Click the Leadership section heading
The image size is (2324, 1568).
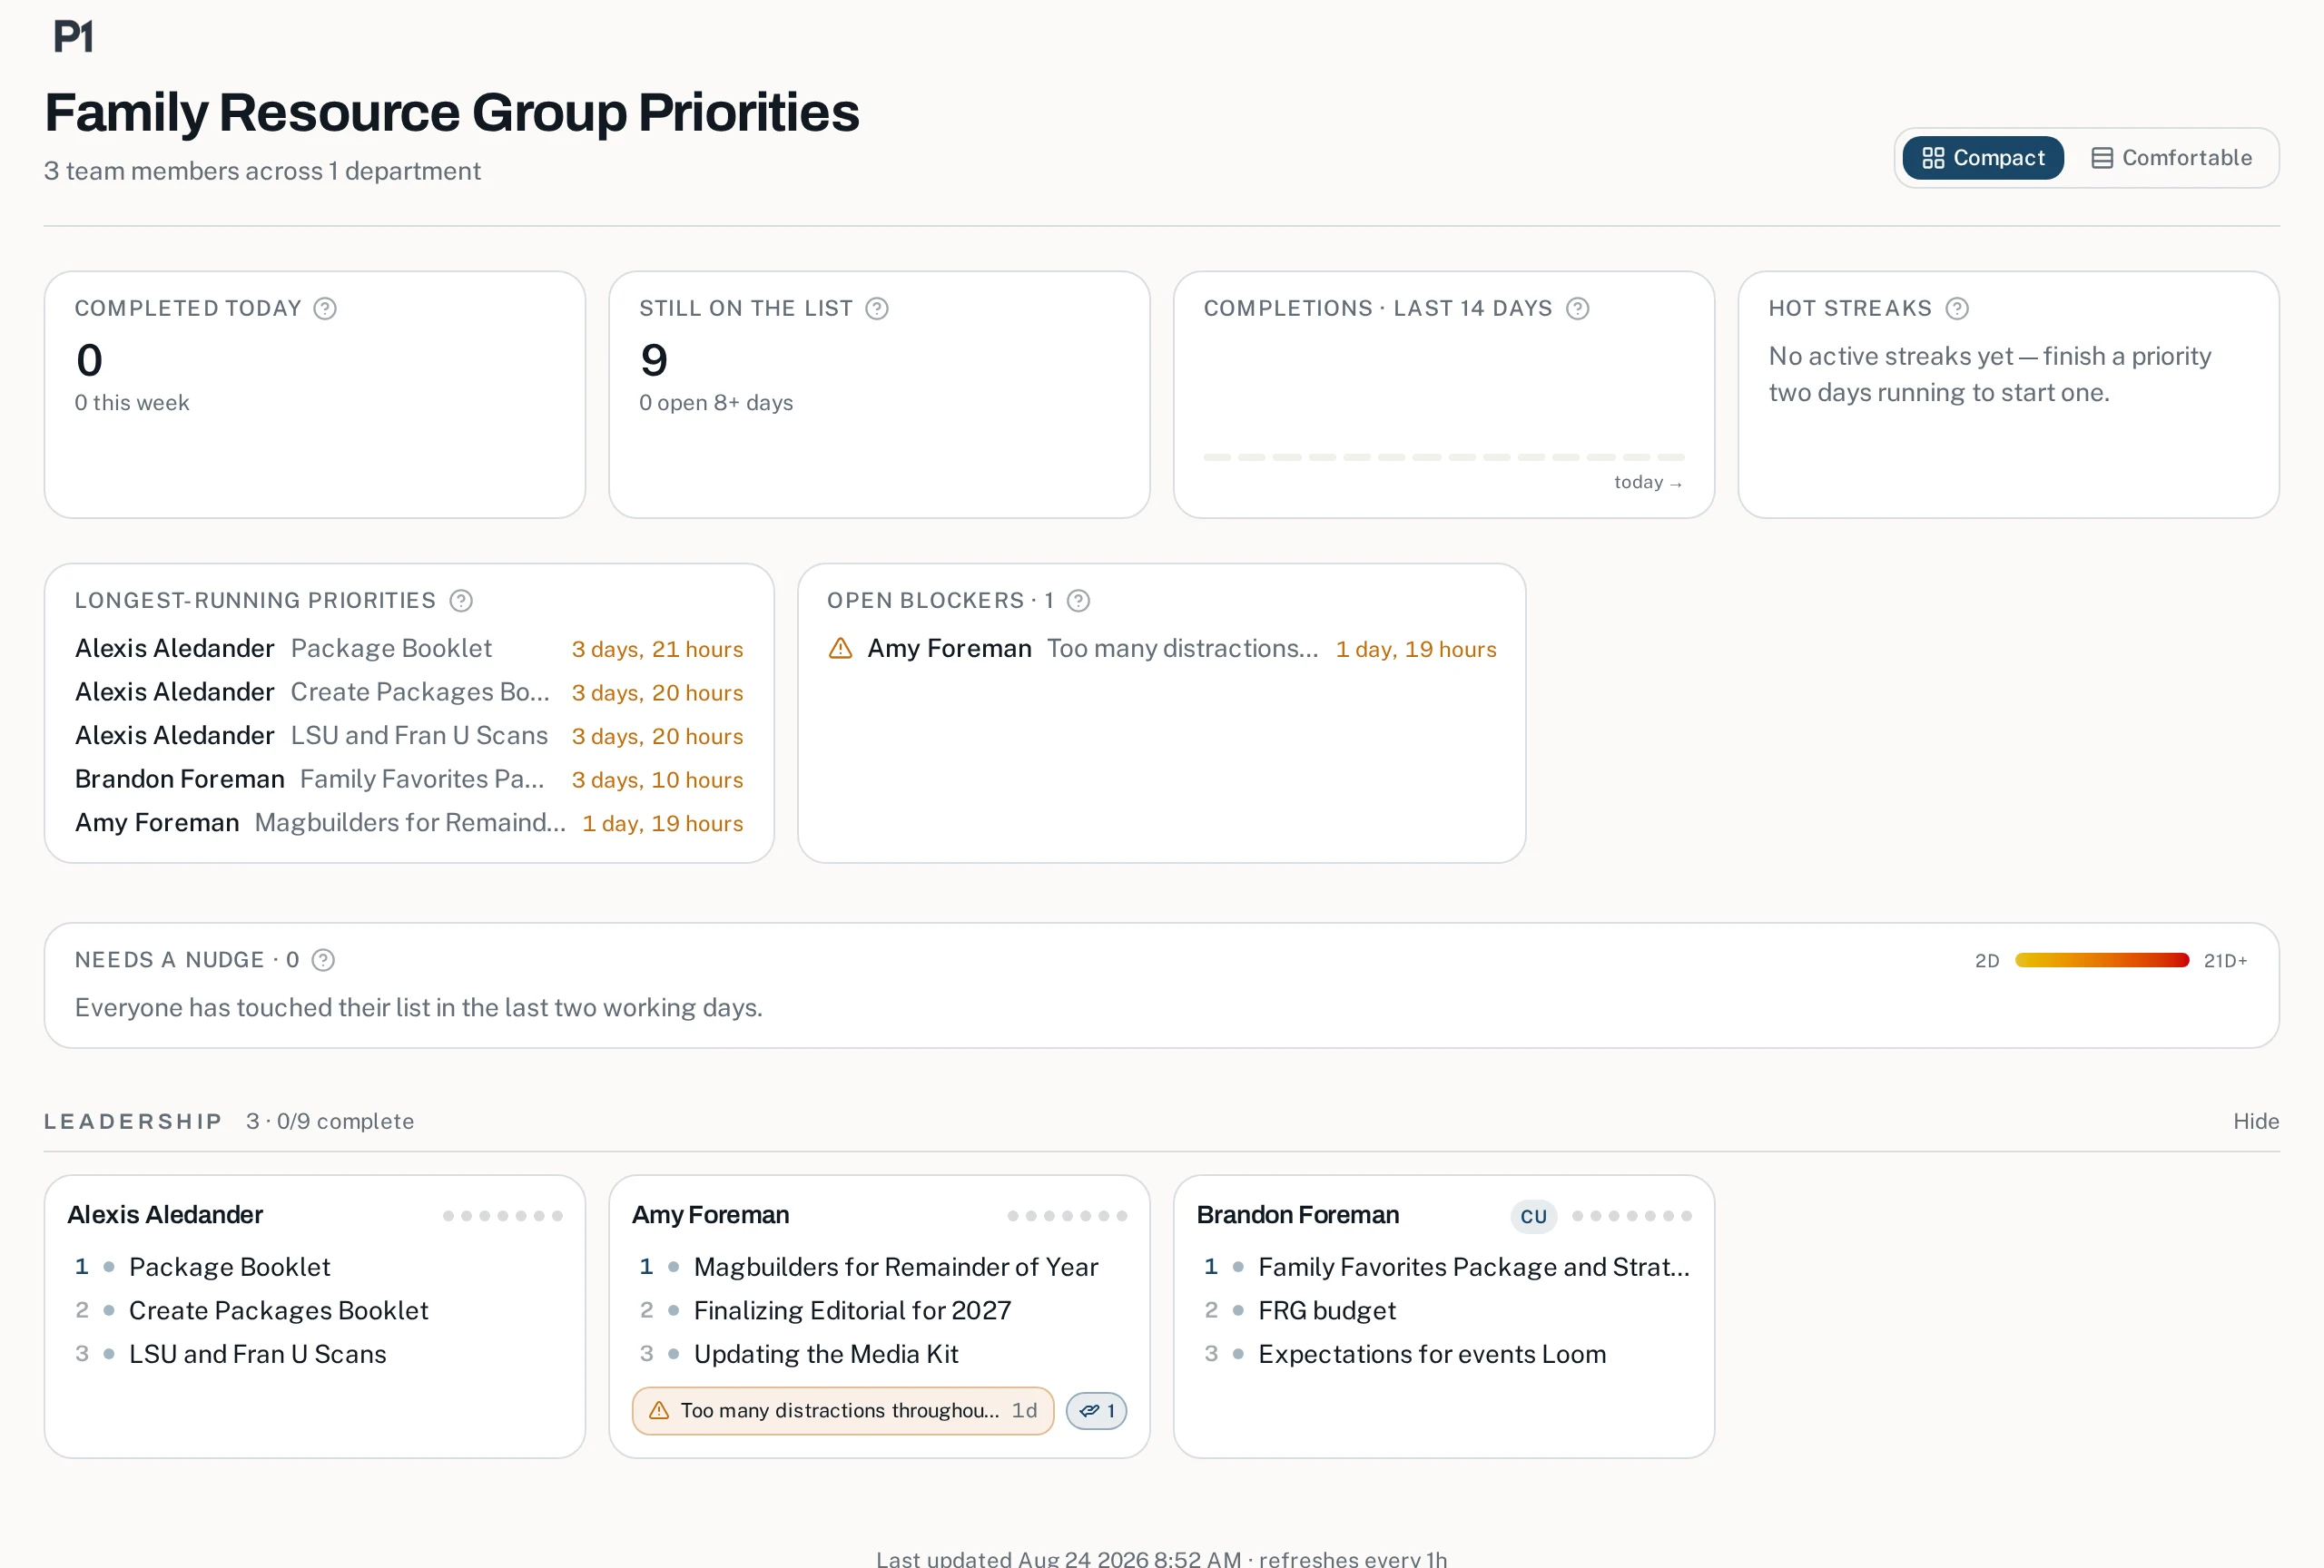tap(133, 1122)
